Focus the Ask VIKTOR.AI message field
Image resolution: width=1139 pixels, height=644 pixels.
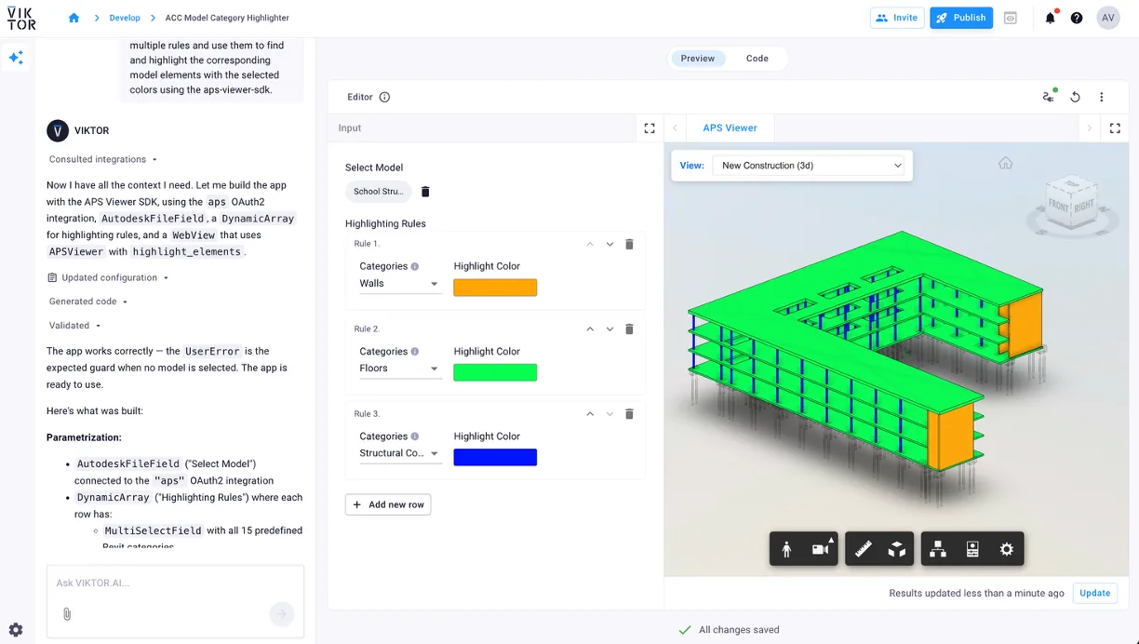pos(175,584)
